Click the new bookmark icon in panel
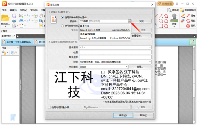197x125 pixels. [12, 53]
